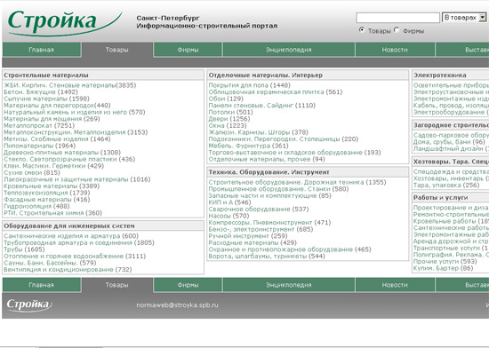Select the Фирмы radio button
Viewport: 489px width, 348px height.
(397, 30)
